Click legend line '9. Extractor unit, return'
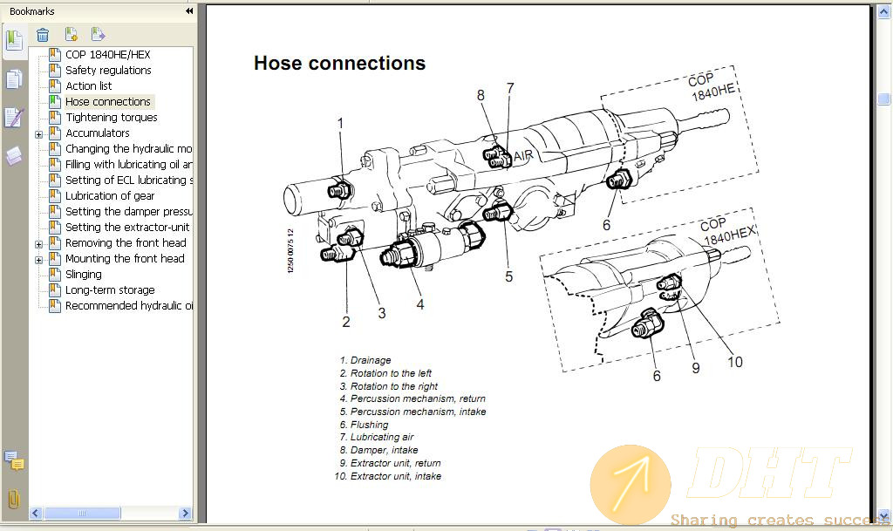893x531 pixels. [x=390, y=463]
